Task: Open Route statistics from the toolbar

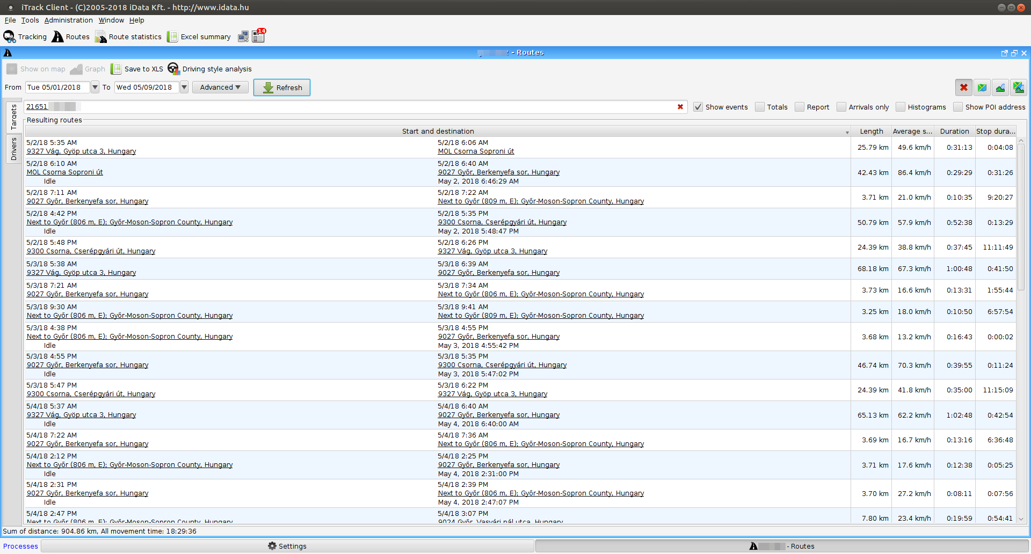Action: [x=128, y=37]
